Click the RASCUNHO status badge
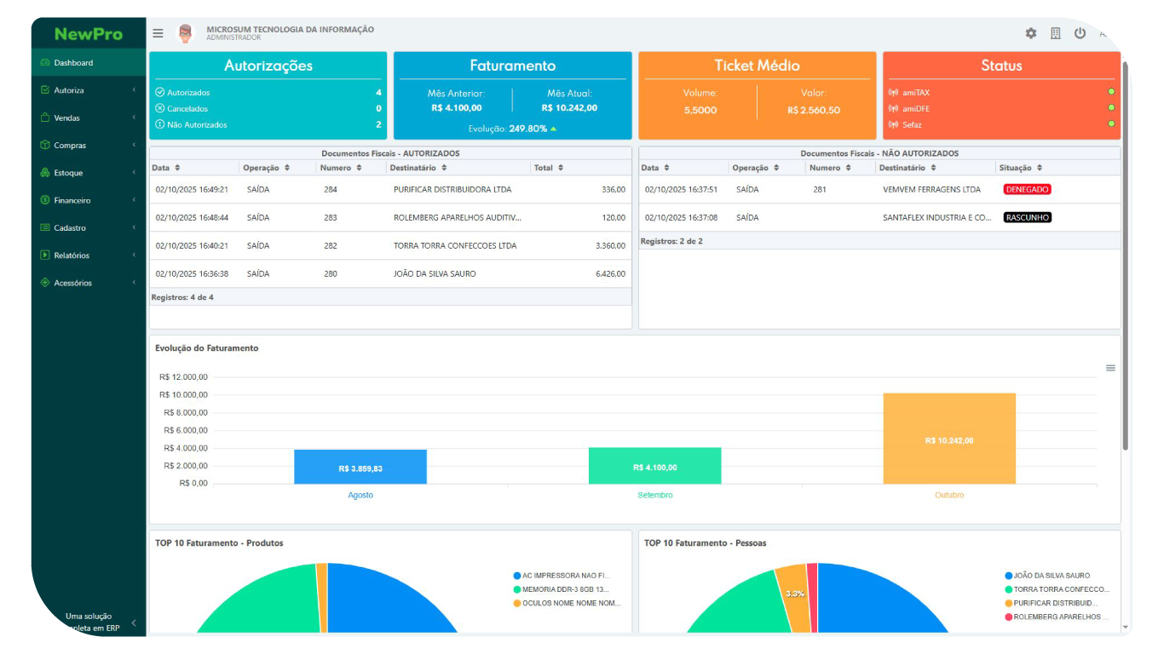The width and height of the screenshot is (1164, 654). (x=1027, y=218)
